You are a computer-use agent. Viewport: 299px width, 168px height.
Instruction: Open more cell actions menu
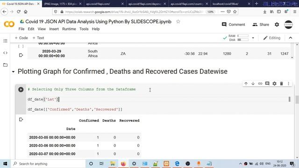pos(289,84)
